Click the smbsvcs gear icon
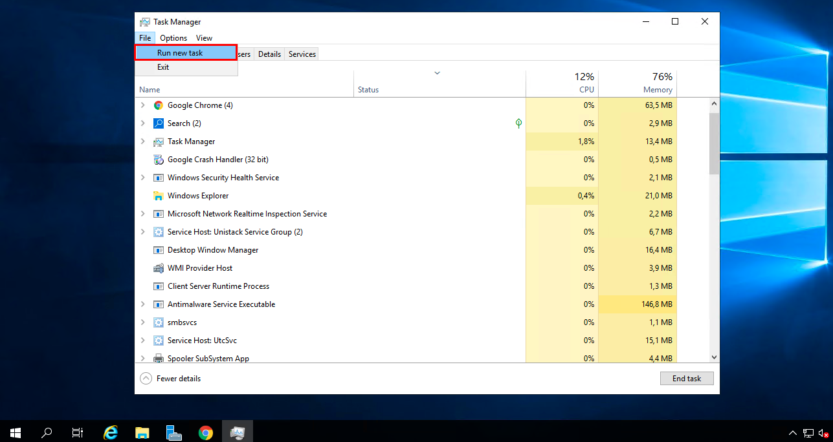The width and height of the screenshot is (833, 442). point(159,322)
